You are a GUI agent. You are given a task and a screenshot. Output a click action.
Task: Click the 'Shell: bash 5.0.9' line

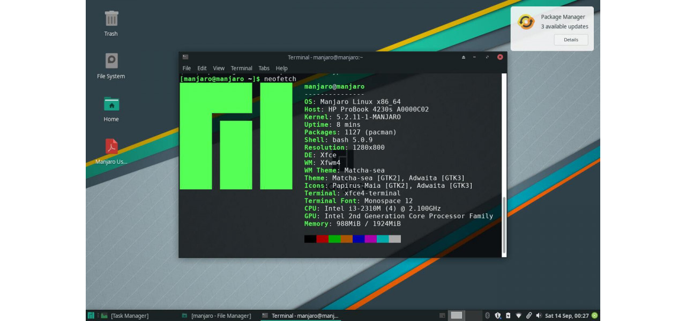(x=339, y=140)
